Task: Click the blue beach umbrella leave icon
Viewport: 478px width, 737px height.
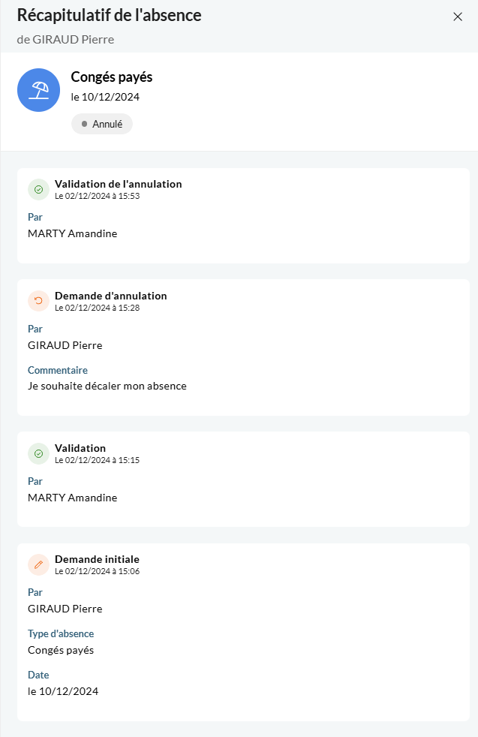Action: tap(38, 90)
